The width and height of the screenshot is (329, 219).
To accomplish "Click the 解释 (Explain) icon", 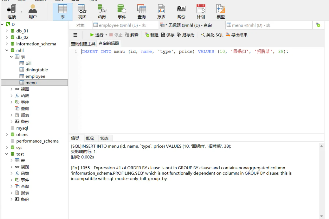I will point(132,35).
